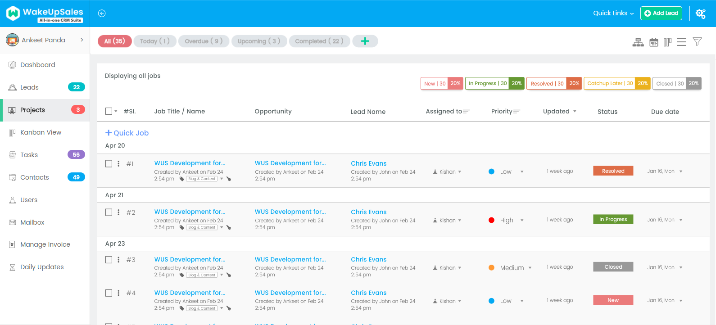Open select-all options arrow beside header checkbox
This screenshot has width=716, height=325.
pyautogui.click(x=116, y=111)
